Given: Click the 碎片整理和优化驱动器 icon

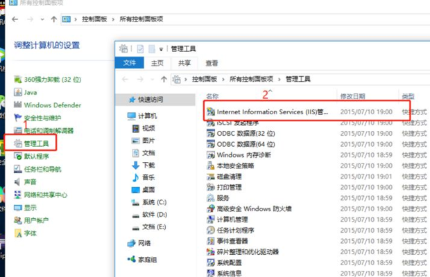Looking at the screenshot, I should (x=211, y=252).
